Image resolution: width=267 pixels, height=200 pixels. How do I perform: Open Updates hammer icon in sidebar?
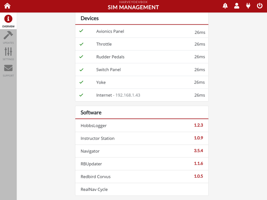(8, 35)
